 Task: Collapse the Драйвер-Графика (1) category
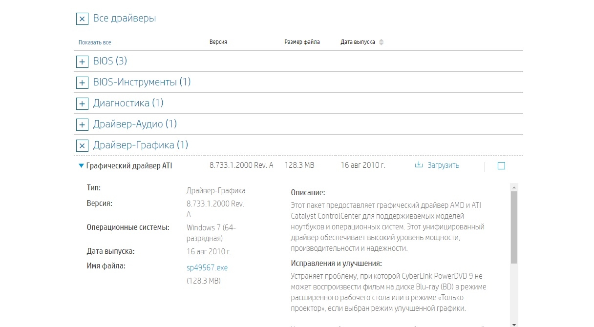(82, 145)
